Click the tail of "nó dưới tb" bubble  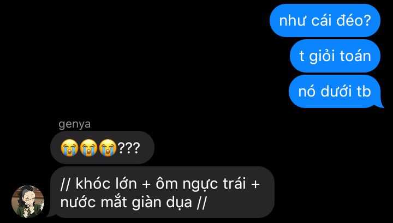[x=380, y=105]
